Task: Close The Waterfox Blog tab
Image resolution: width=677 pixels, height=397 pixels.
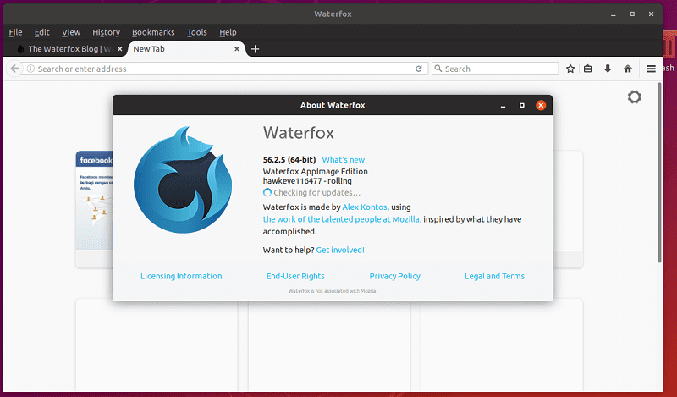Action: coord(119,49)
